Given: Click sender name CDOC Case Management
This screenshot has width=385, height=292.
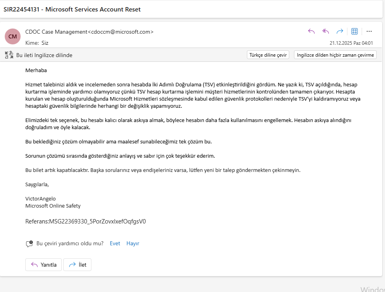Looking at the screenshot, I should [56, 32].
